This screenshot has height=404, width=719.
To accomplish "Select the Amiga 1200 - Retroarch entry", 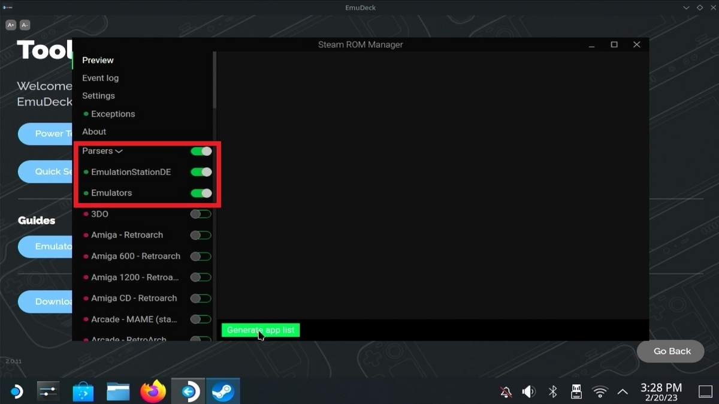I will 135,277.
